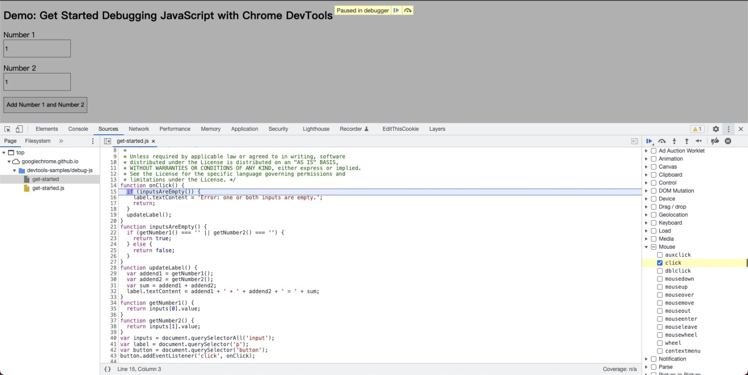
Task: Enable the dblclick event breakpoint
Action: point(660,271)
